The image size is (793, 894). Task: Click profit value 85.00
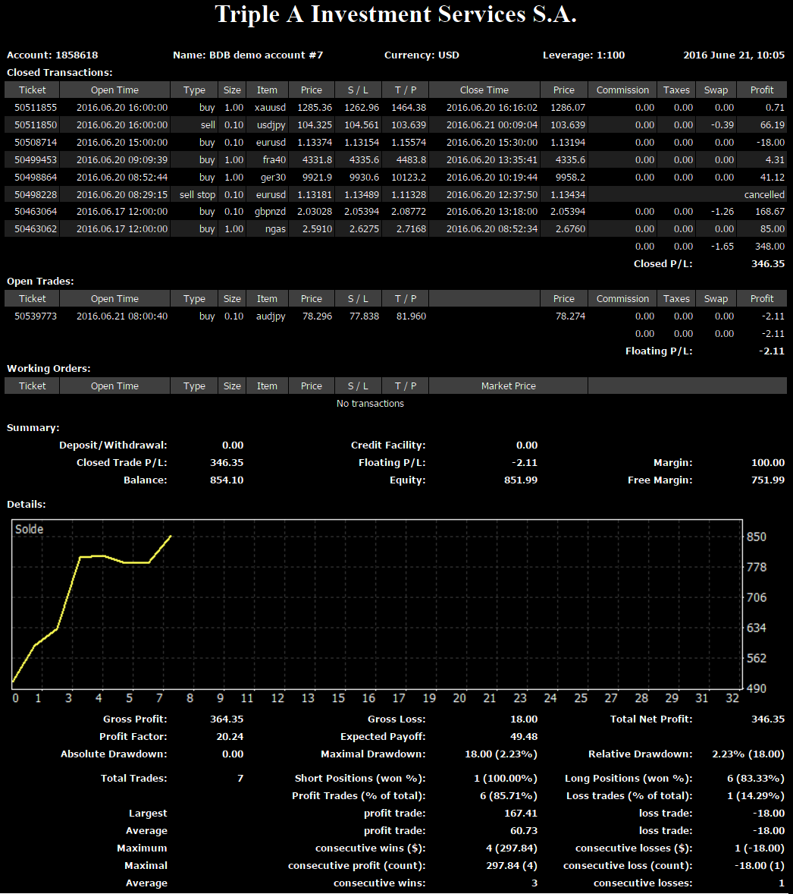[772, 228]
